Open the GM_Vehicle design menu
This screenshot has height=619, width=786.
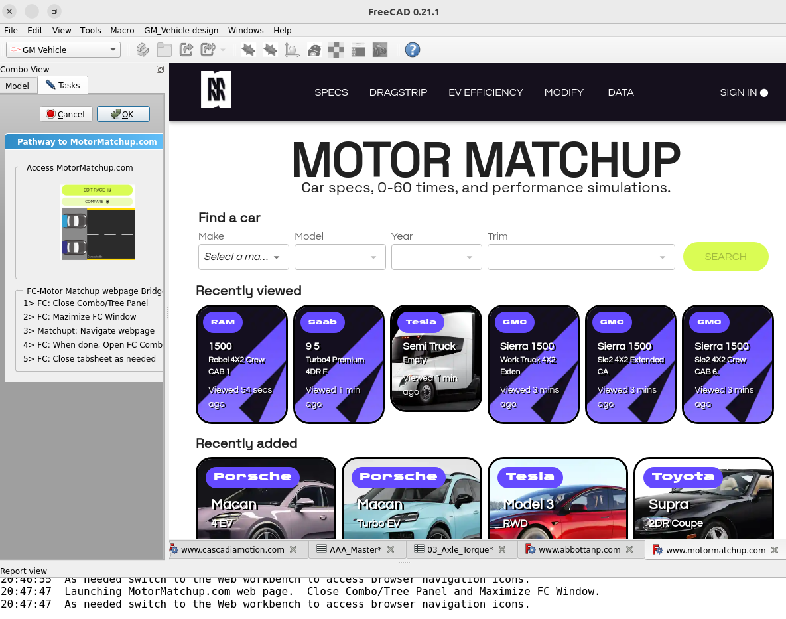pyautogui.click(x=181, y=31)
